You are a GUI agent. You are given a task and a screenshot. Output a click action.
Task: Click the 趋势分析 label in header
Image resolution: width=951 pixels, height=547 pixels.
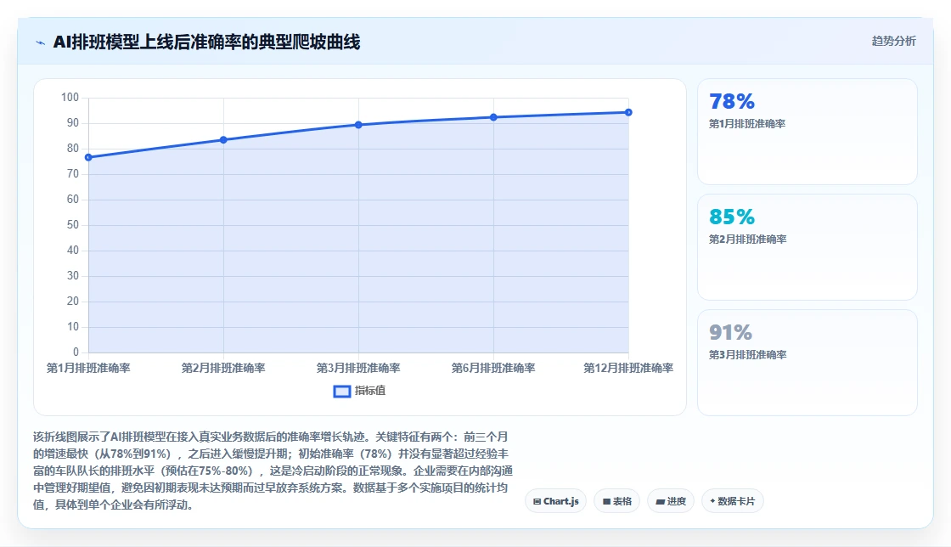pos(893,42)
